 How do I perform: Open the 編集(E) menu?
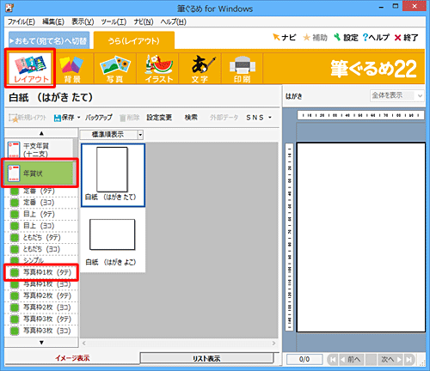(x=53, y=21)
